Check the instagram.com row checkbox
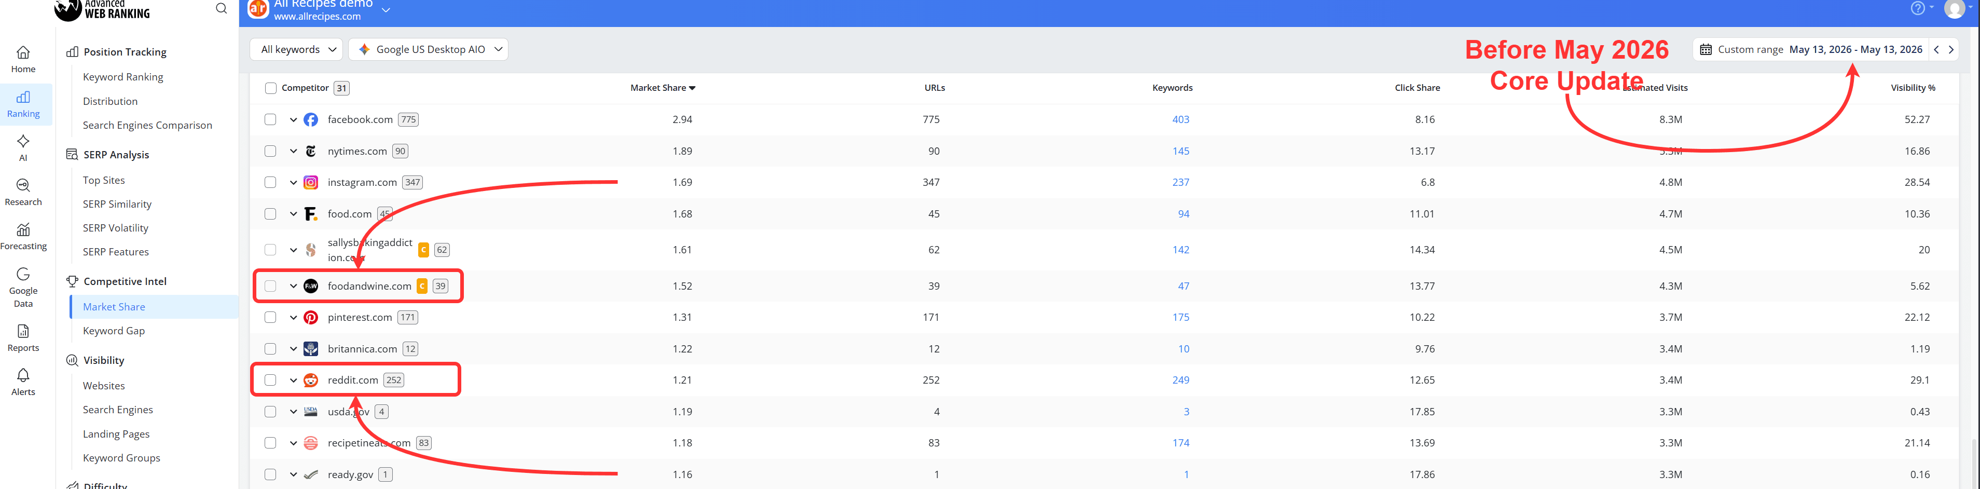The height and width of the screenshot is (489, 1980). [x=270, y=182]
